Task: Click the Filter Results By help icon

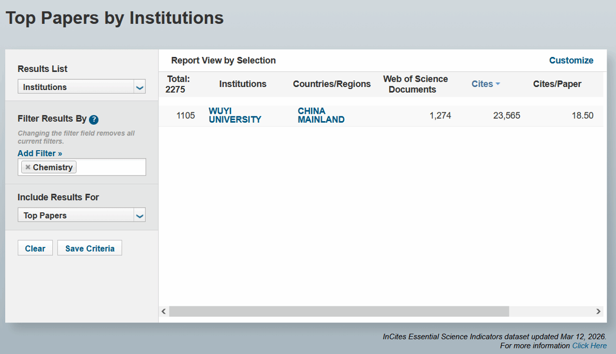Action: [x=94, y=120]
